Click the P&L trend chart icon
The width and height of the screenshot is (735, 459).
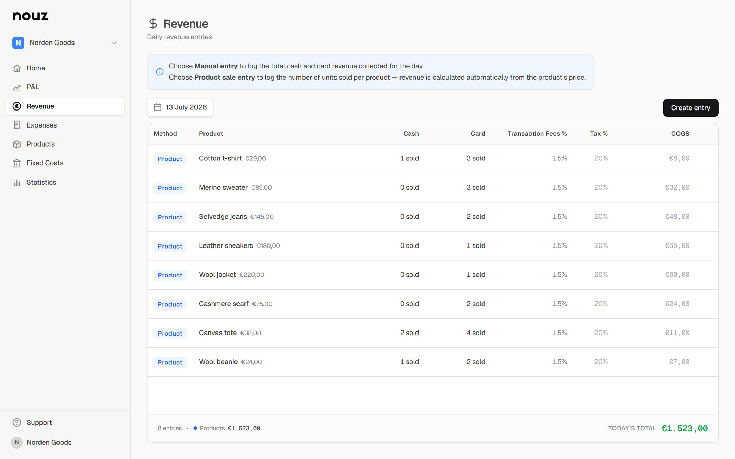pyautogui.click(x=17, y=87)
